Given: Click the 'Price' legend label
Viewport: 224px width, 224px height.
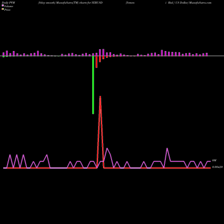Looking at the screenshot, I should 7,10.
